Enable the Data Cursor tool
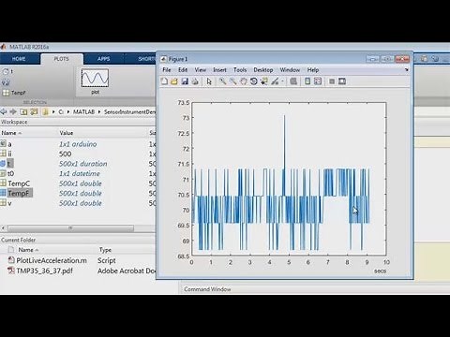 click(264, 81)
